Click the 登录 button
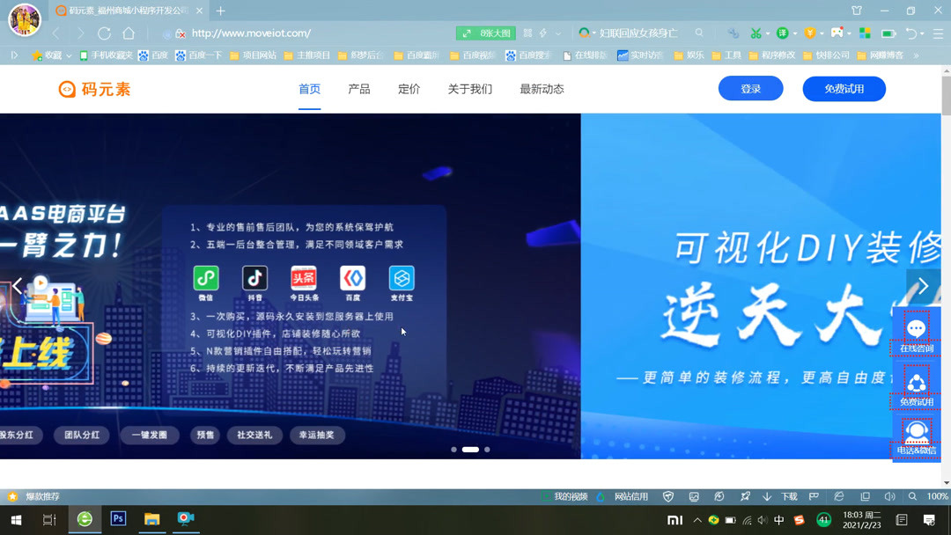The image size is (951, 535). point(749,88)
